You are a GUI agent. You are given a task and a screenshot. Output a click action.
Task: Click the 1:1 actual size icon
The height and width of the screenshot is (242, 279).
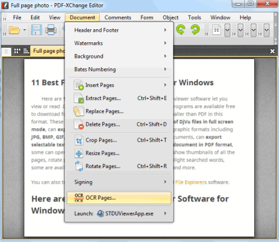216,30
